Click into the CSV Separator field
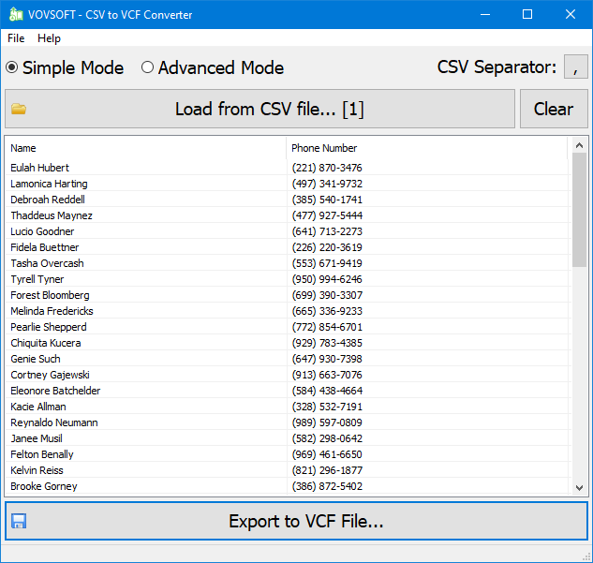 (x=575, y=67)
